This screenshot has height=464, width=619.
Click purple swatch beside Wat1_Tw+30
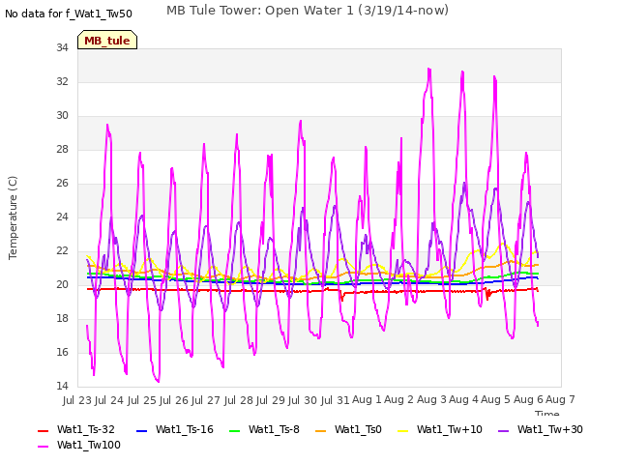503,430
